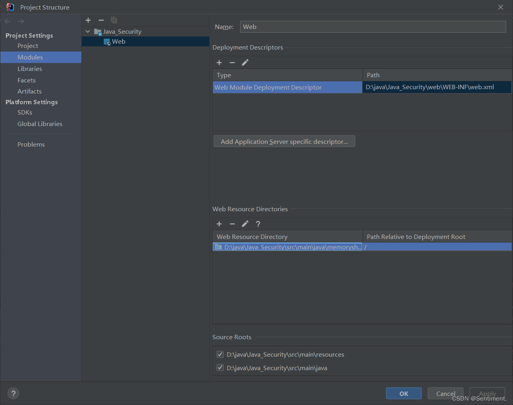513x405 pixels.
Task: Click the "/" relative path cell
Action: [x=437, y=247]
